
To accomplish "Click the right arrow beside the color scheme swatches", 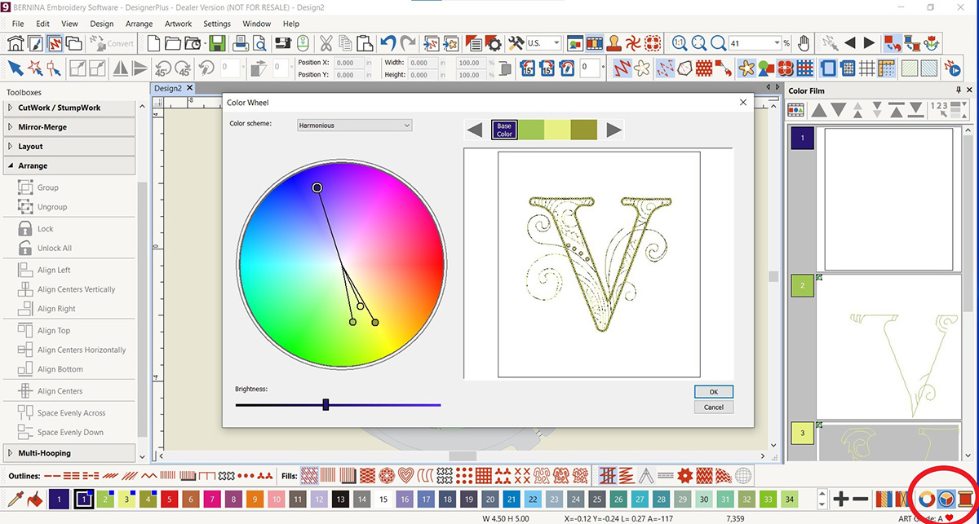I will tap(614, 130).
